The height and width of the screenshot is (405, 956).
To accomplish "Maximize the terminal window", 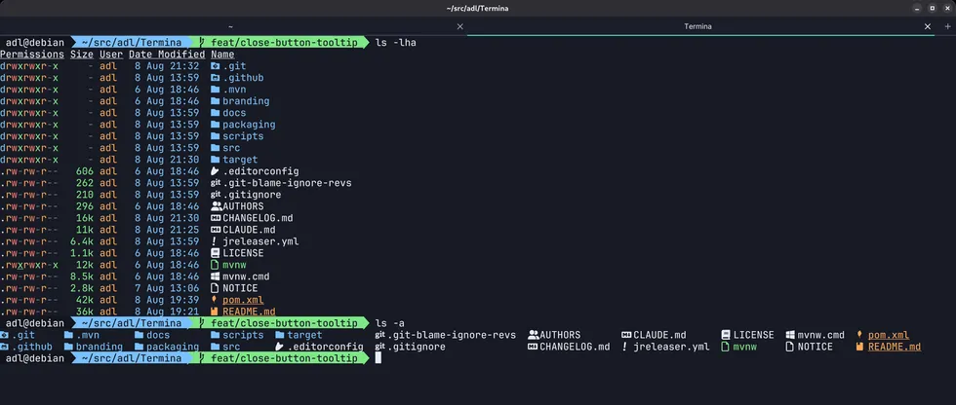I will [933, 8].
